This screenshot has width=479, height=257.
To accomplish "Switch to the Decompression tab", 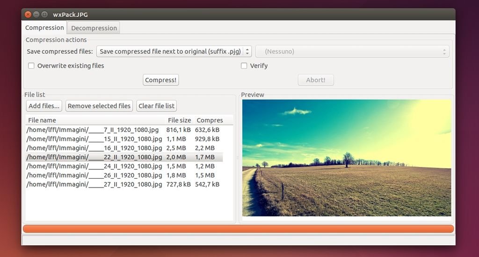I will [x=94, y=28].
